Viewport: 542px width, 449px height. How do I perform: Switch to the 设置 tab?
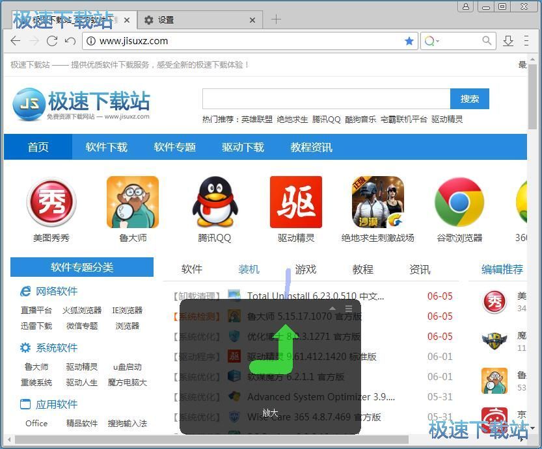point(200,20)
